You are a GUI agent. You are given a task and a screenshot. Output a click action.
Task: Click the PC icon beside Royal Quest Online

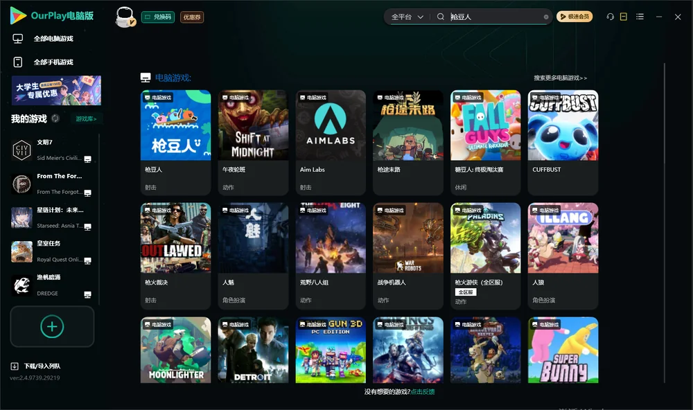tap(87, 260)
